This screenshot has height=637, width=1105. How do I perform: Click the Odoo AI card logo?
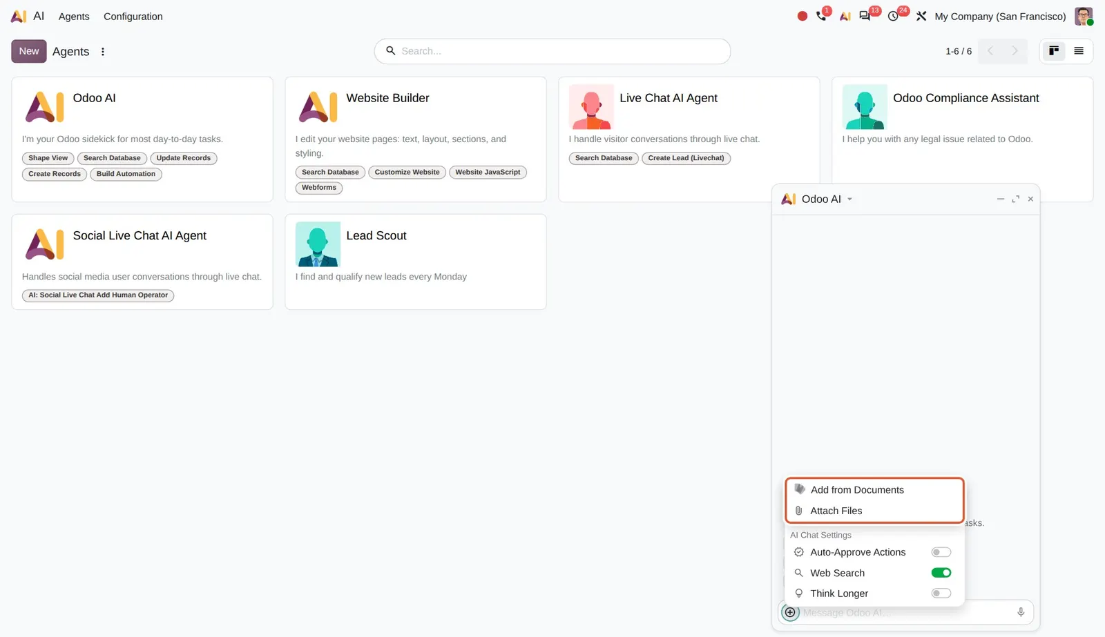pyautogui.click(x=44, y=107)
